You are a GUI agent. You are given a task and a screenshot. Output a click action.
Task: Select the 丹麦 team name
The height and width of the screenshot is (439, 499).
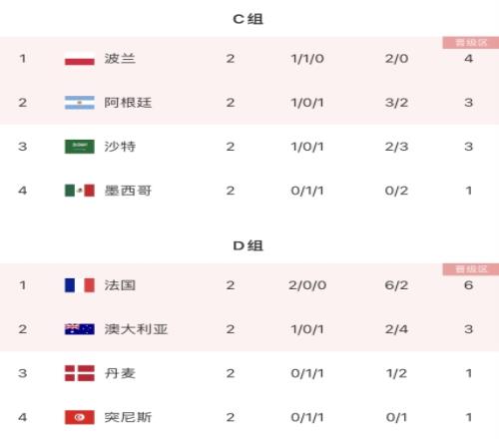click(x=120, y=373)
